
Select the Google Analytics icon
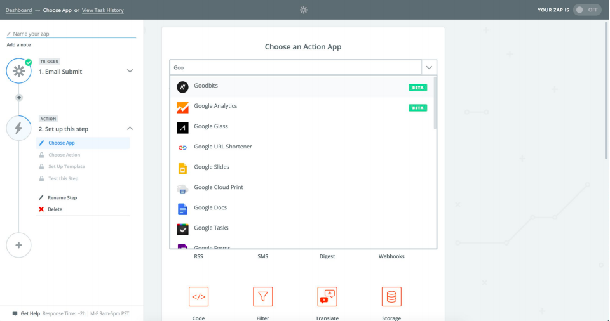[x=182, y=107]
